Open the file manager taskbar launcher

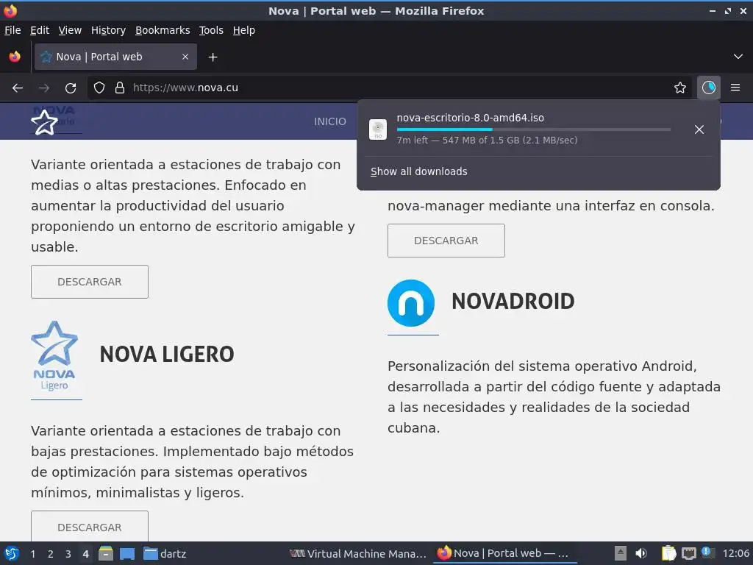pyautogui.click(x=106, y=553)
